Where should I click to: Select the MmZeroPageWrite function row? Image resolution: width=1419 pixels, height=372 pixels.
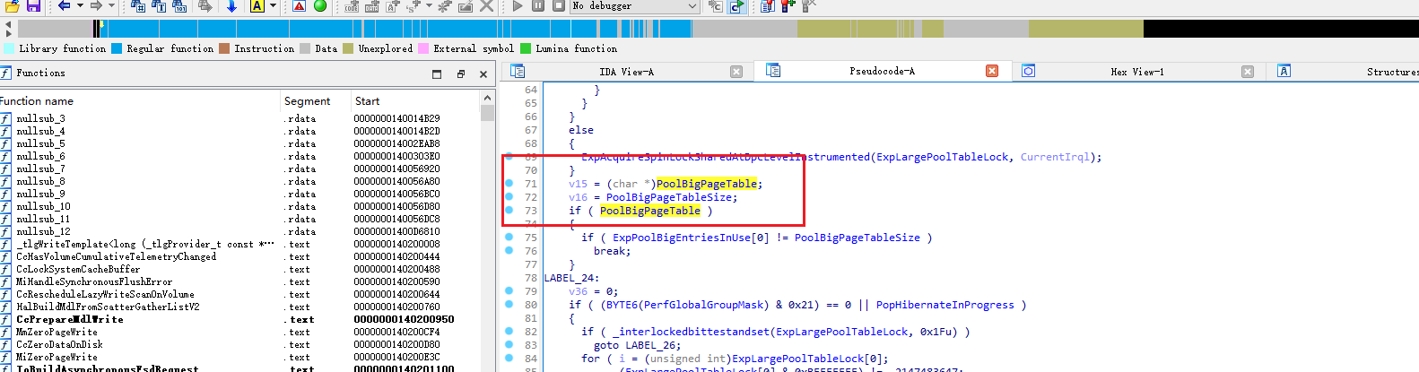pos(240,332)
